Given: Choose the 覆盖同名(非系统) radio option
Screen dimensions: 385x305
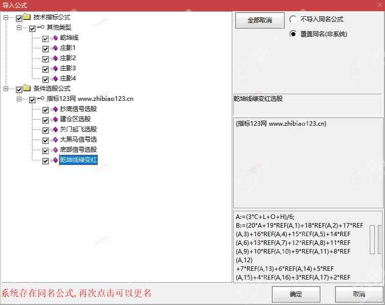Looking at the screenshot, I should point(293,34).
